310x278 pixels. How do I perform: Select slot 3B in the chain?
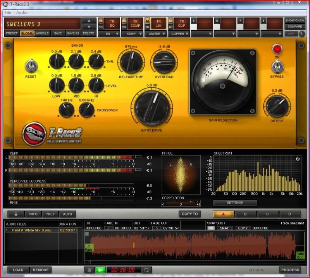pyautogui.click(x=147, y=27)
